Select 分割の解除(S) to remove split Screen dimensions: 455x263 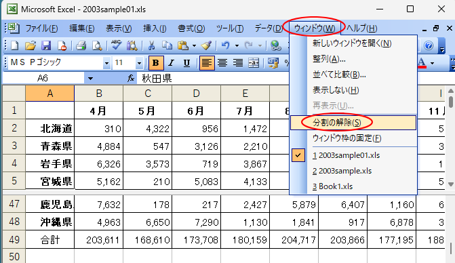point(353,123)
